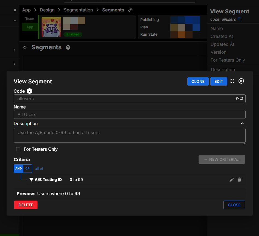Click the Name input field
Image resolution: width=259 pixels, height=236 pixels.
click(x=130, y=114)
